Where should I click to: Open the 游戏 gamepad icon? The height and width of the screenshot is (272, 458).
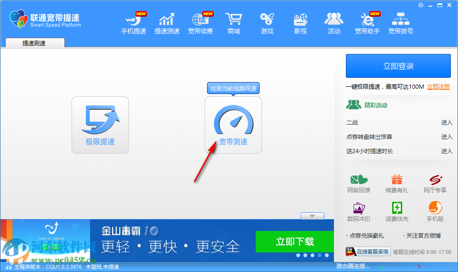pos(267,23)
